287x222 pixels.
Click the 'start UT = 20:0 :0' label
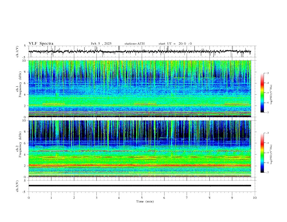[x=175, y=44]
